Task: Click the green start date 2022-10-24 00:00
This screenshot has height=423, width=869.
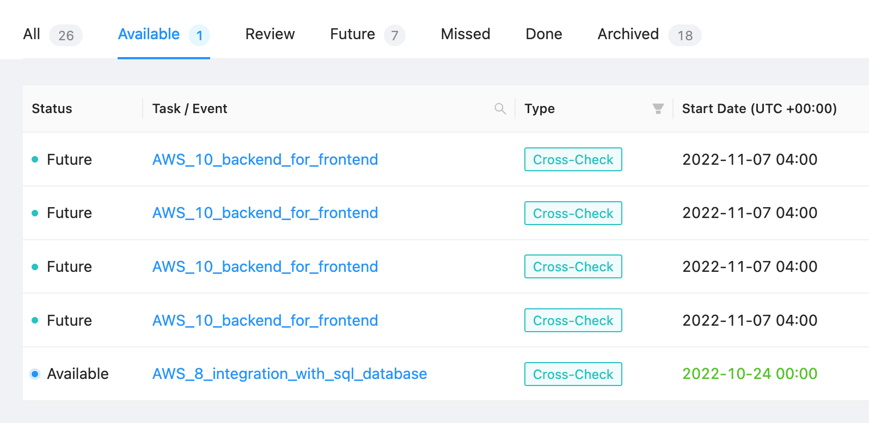Action: point(750,374)
